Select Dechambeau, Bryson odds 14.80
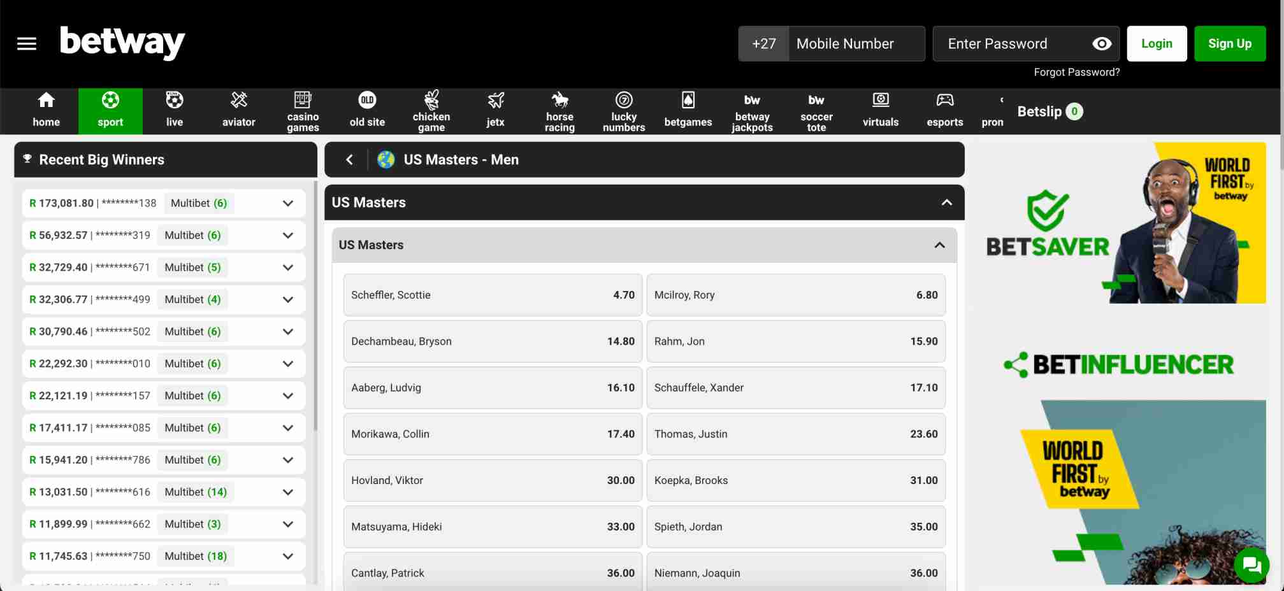The image size is (1284, 591). 493,341
